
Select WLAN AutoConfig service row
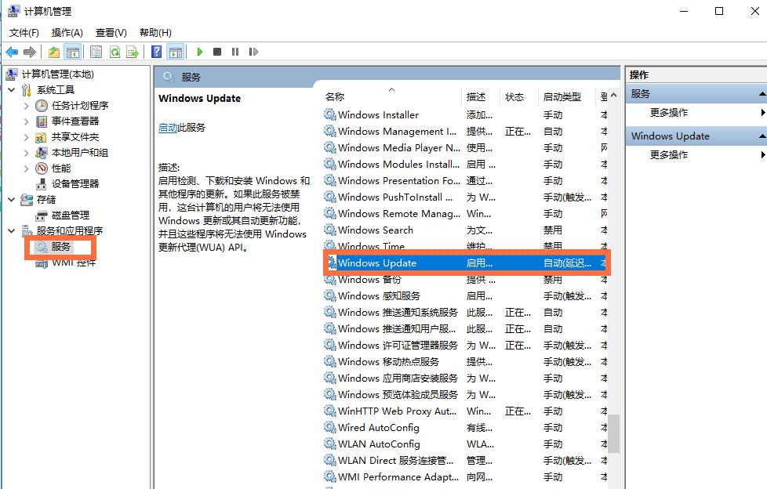coord(465,444)
